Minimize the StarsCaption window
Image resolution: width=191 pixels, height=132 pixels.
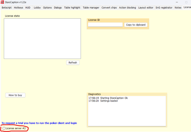pos(177,2)
